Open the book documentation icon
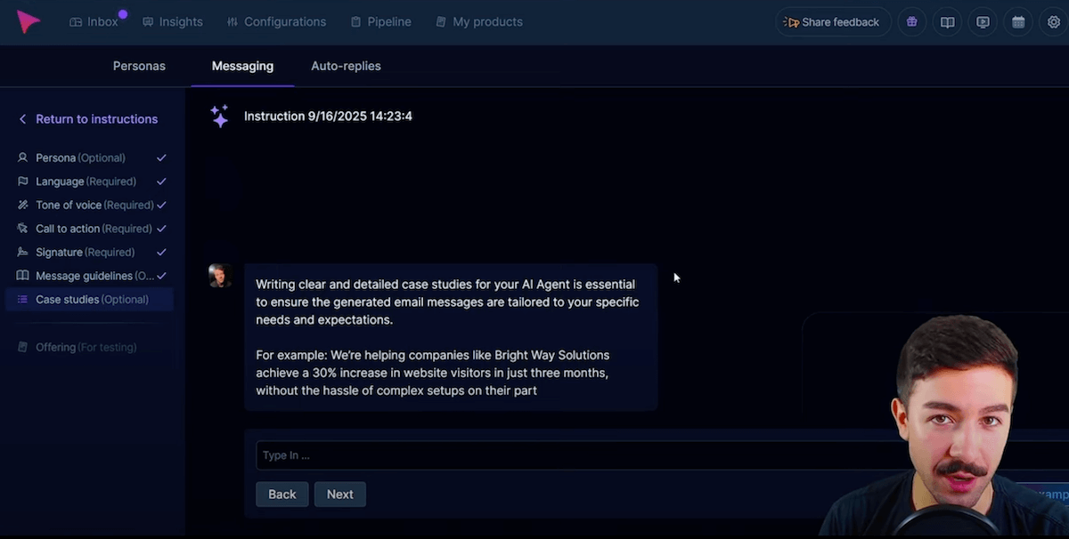The height and width of the screenshot is (539, 1069). tap(947, 22)
